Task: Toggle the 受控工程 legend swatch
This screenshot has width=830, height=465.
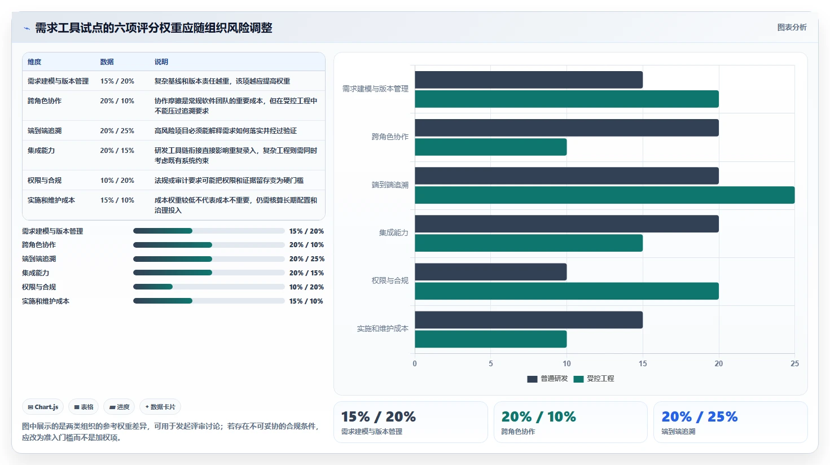Action: [578, 379]
